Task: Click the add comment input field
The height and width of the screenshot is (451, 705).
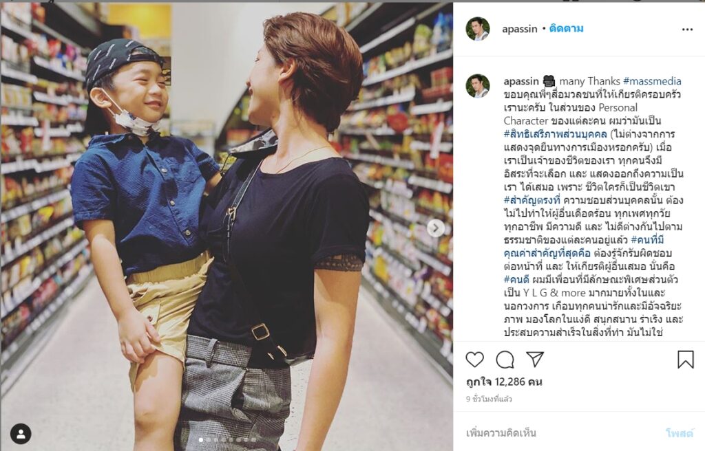Action: click(x=562, y=433)
